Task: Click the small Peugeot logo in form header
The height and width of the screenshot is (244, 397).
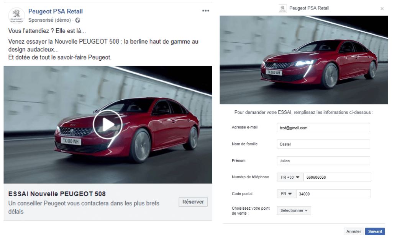Action: [283, 8]
